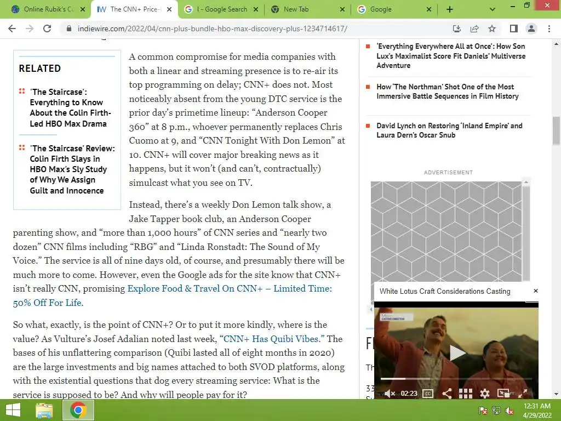Open the Chrome profile menu
The image size is (561, 421).
coord(531,29)
